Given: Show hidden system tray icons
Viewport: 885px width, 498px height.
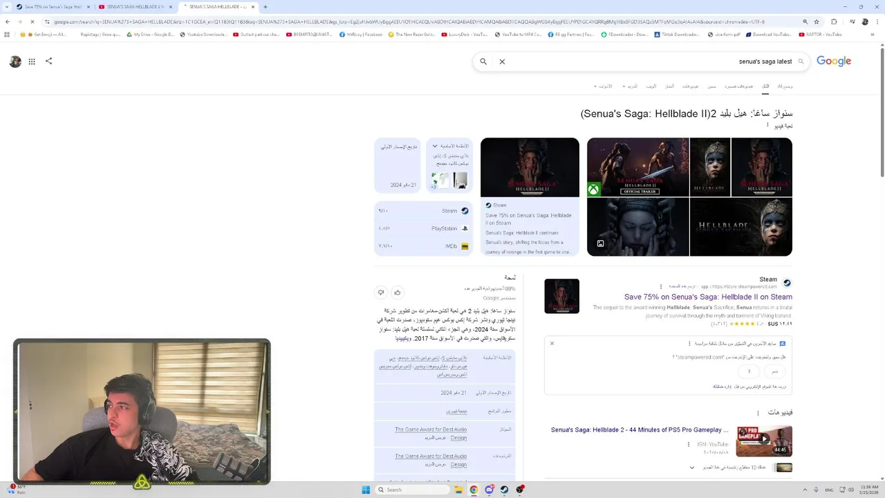Looking at the screenshot, I should pos(805,490).
